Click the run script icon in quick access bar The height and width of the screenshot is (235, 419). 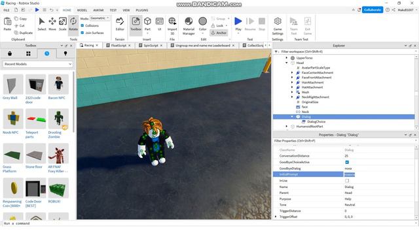coord(37,10)
